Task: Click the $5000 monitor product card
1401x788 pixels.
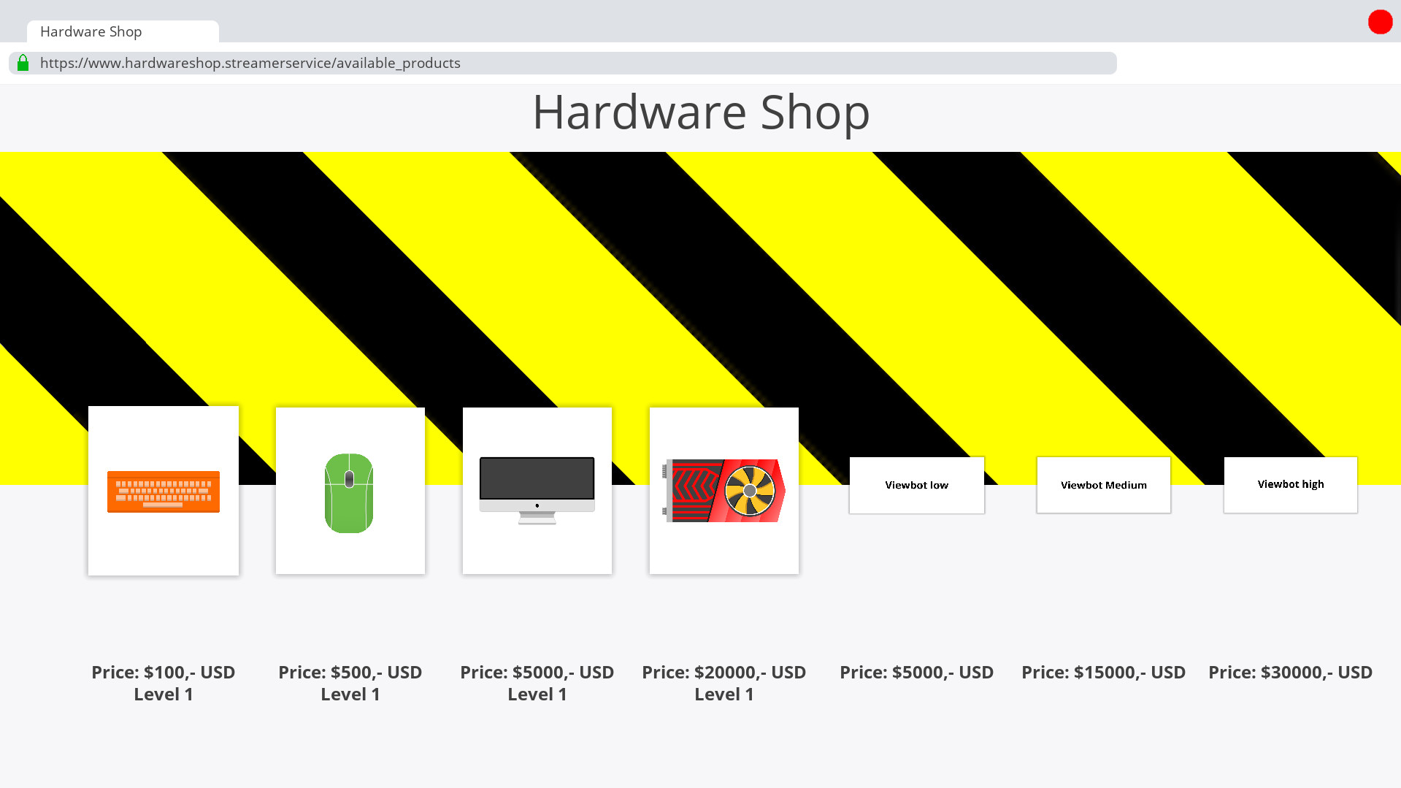Action: coord(537,491)
